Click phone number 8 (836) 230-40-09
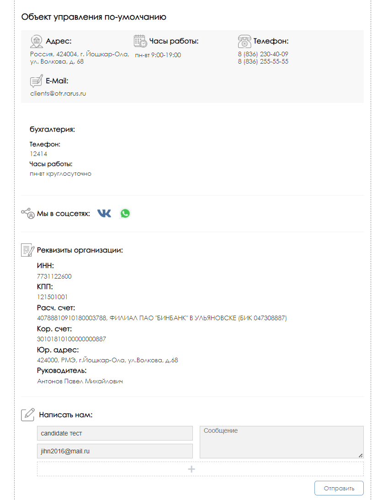The width and height of the screenshot is (372, 500). (x=263, y=54)
